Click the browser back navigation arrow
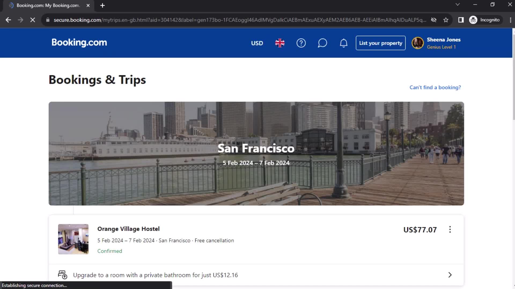Image resolution: width=515 pixels, height=289 pixels. pyautogui.click(x=9, y=20)
